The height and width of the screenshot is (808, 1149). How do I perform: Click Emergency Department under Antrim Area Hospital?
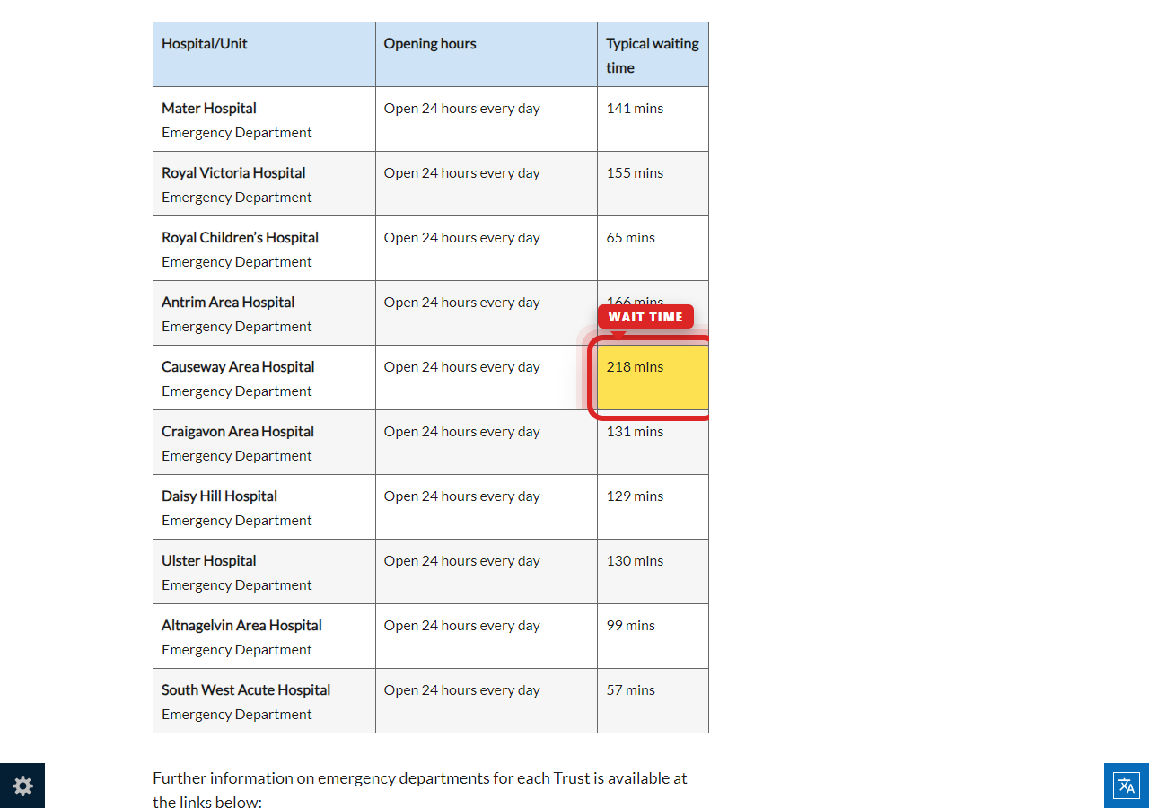237,326
